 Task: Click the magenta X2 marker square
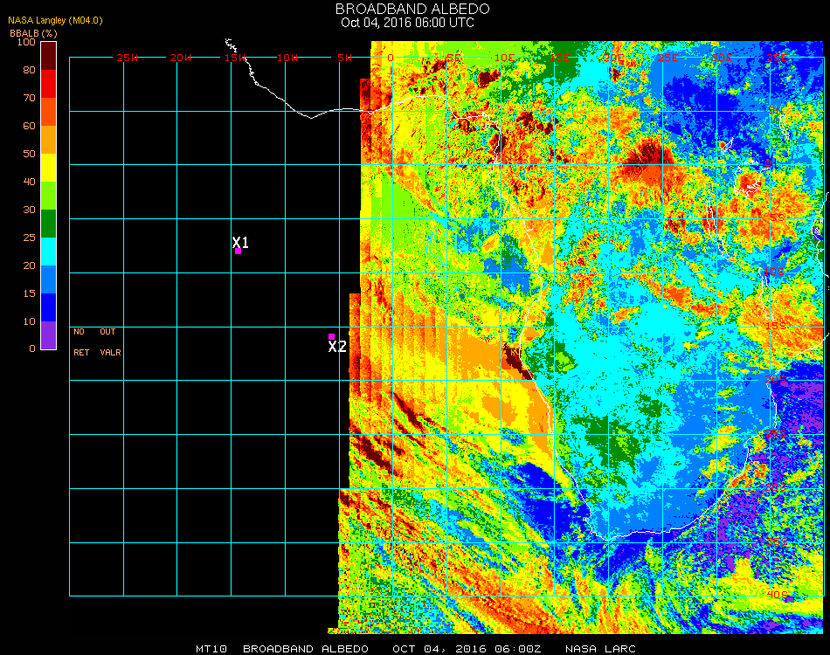coord(331,336)
